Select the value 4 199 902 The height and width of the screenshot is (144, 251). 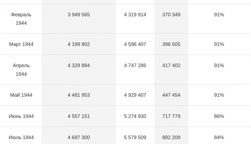[79, 44]
